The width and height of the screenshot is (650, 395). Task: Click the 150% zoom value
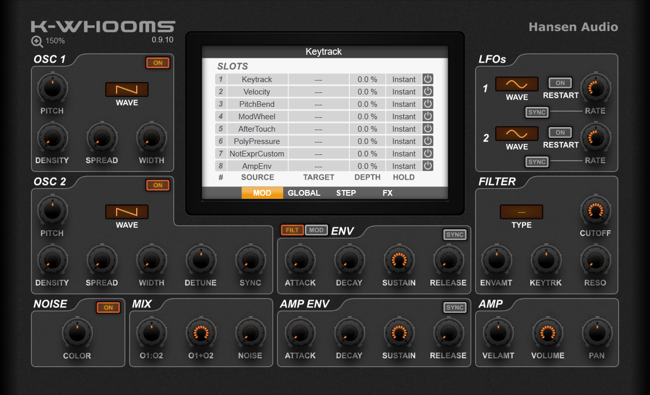pyautogui.click(x=55, y=41)
